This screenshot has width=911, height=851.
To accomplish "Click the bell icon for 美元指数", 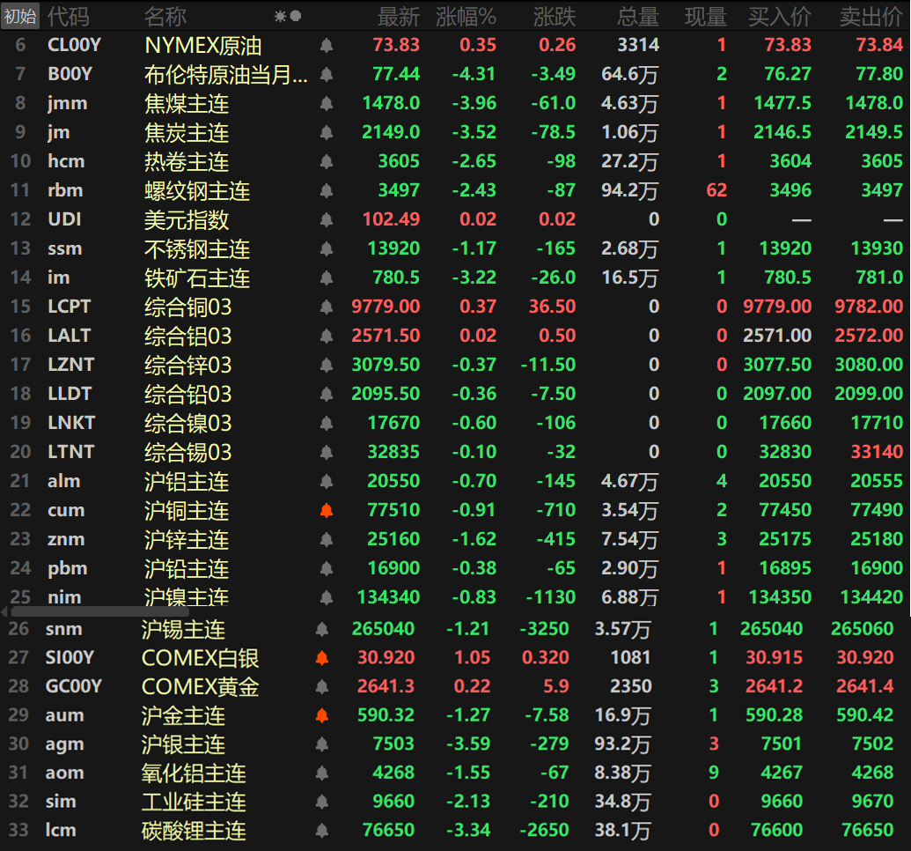I will 327,220.
